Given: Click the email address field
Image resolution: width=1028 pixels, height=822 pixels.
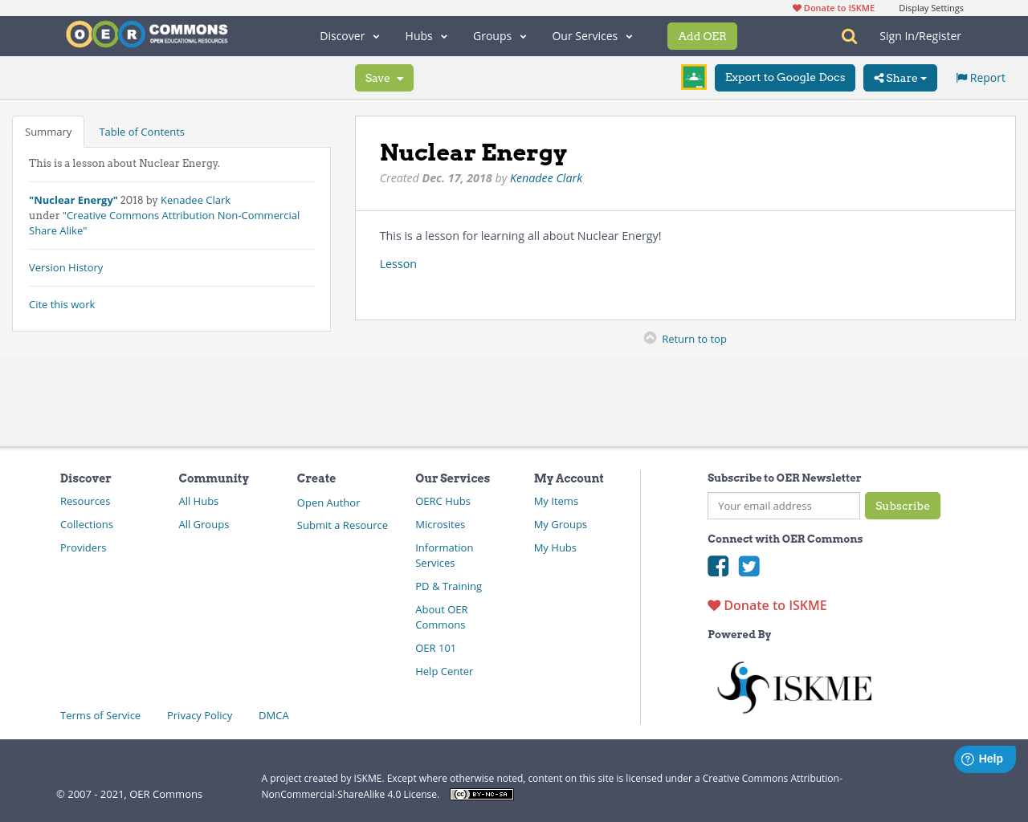Looking at the screenshot, I should 783,505.
